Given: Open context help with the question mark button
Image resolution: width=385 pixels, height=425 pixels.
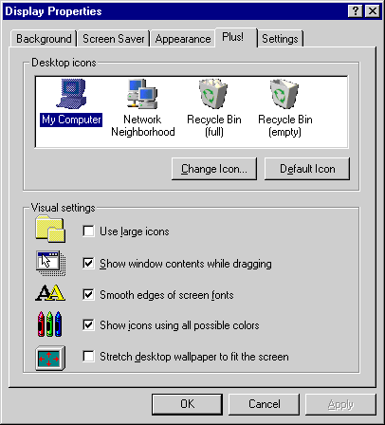Looking at the screenshot, I should (x=355, y=11).
